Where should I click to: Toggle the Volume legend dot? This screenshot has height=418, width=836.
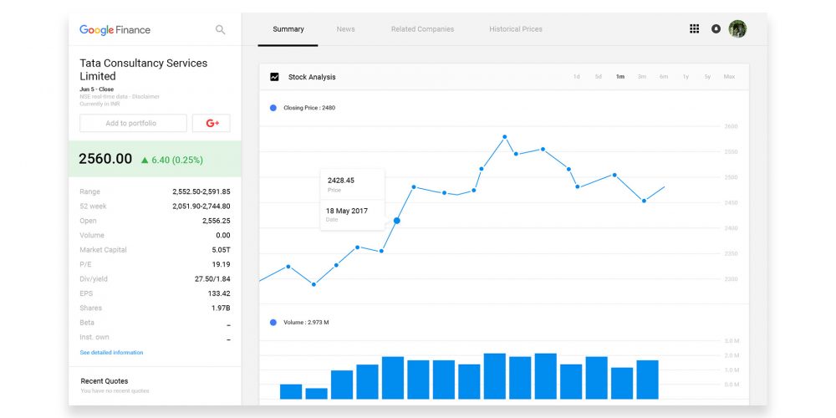pos(273,323)
